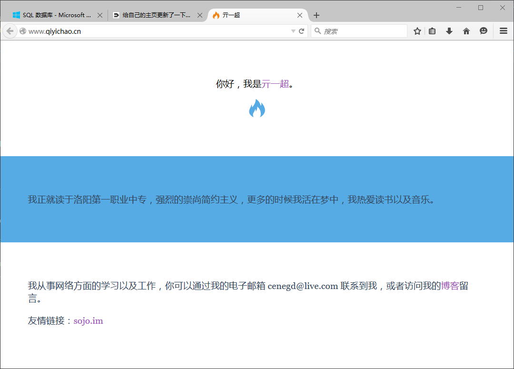Switch to the 给自己的主页更新了一下 tab

pos(152,15)
